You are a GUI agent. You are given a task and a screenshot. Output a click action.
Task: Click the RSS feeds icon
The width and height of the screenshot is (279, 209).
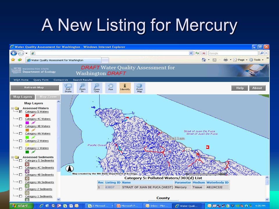coord(214,60)
